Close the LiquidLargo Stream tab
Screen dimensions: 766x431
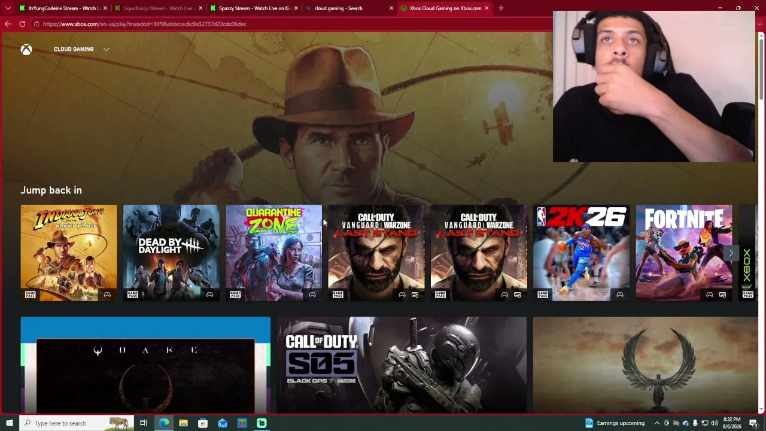point(200,8)
